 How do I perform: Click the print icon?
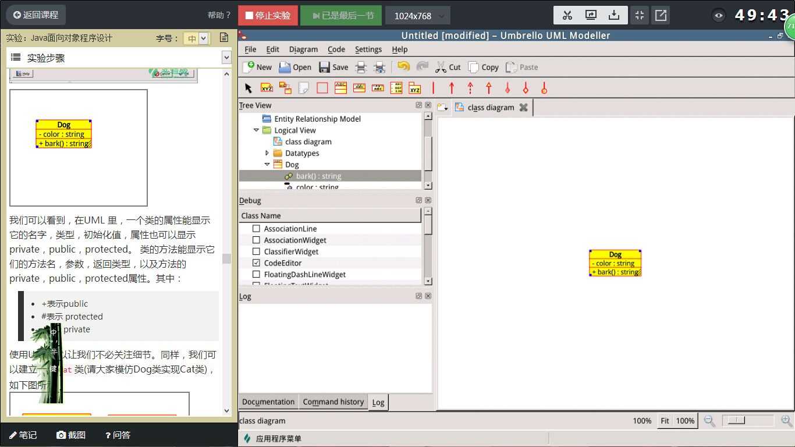(x=361, y=67)
